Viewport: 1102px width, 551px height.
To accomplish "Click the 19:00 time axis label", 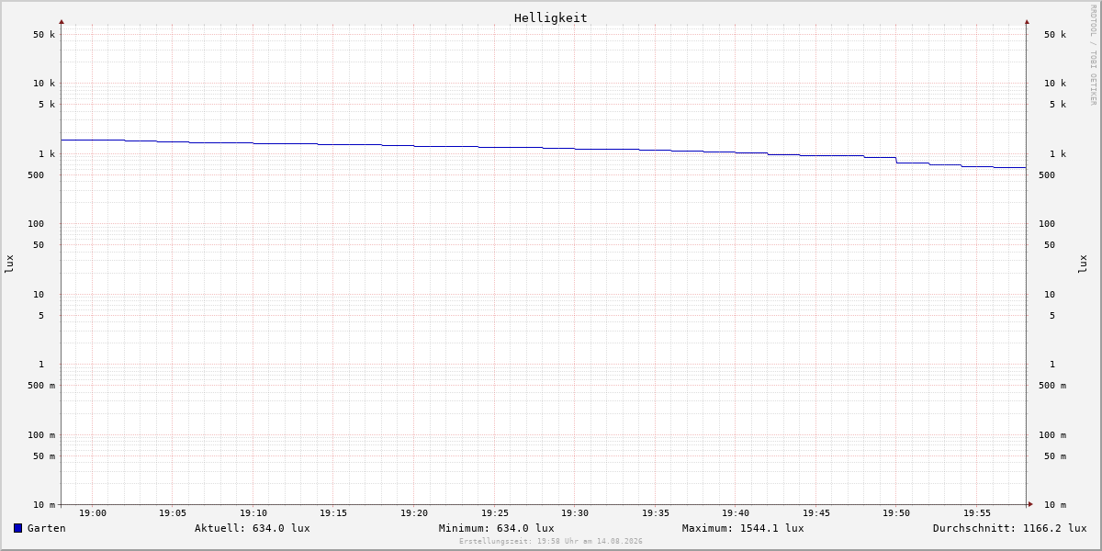I will coord(93,513).
